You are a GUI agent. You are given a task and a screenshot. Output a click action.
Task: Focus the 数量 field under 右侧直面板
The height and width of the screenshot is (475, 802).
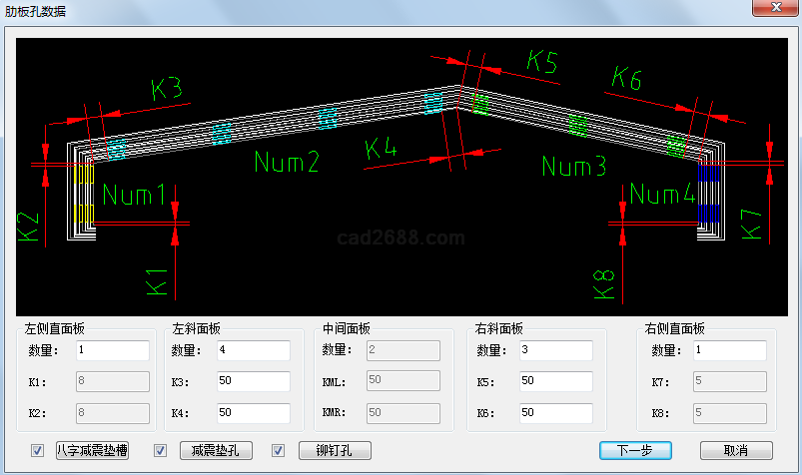(730, 350)
